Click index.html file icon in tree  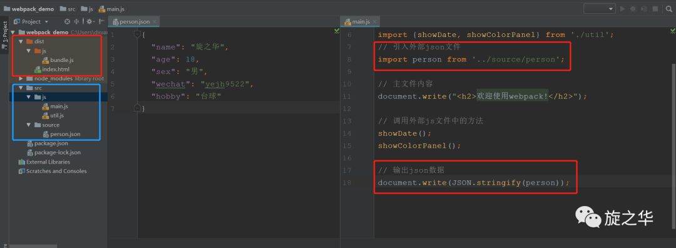tap(38, 70)
